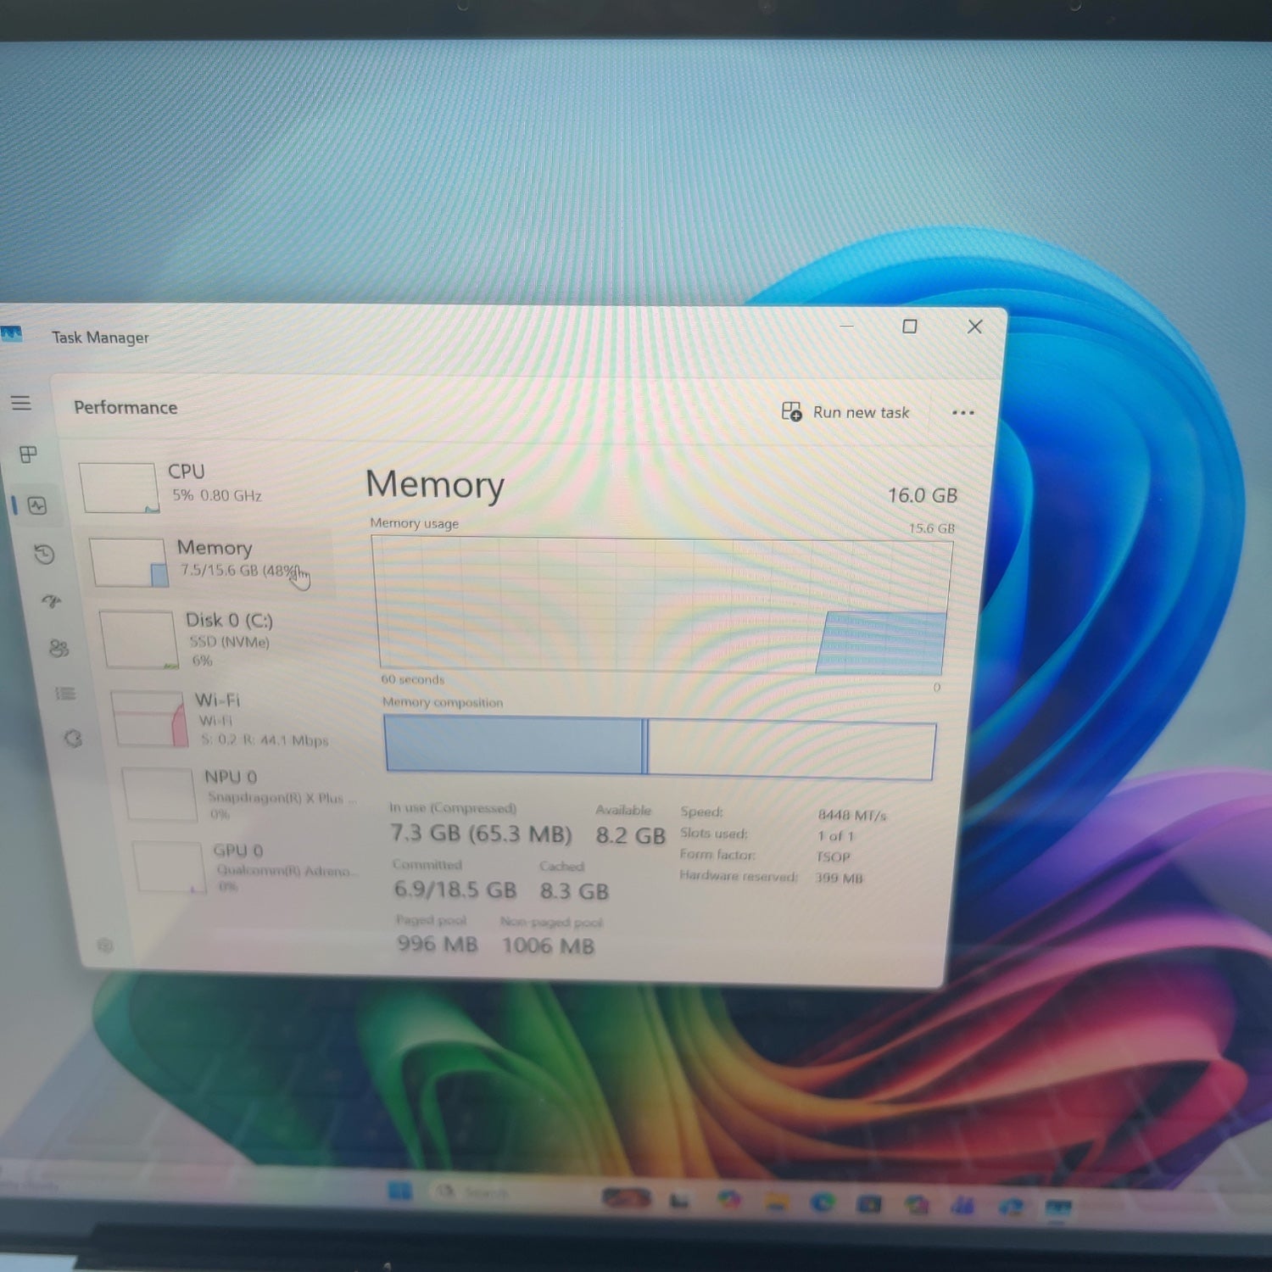This screenshot has width=1272, height=1272.
Task: Click the Task Manager title bar app icon
Action: pos(11,334)
